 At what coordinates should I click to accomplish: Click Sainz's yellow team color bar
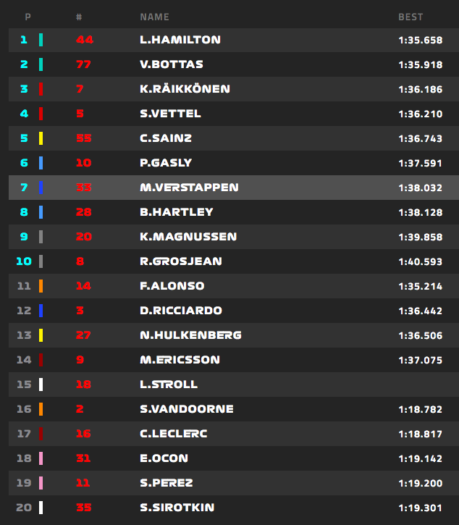41,138
